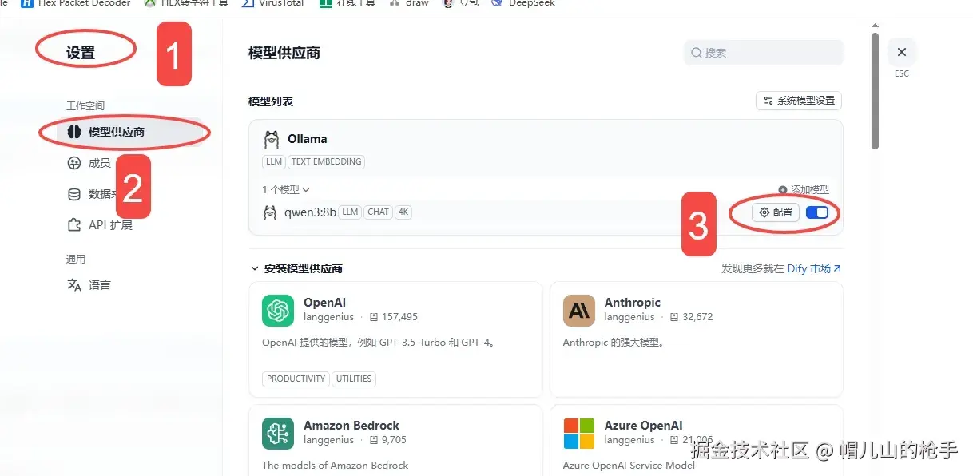Click the plugin icon beside API 扩展
This screenshot has height=476, width=973.
coord(74,225)
